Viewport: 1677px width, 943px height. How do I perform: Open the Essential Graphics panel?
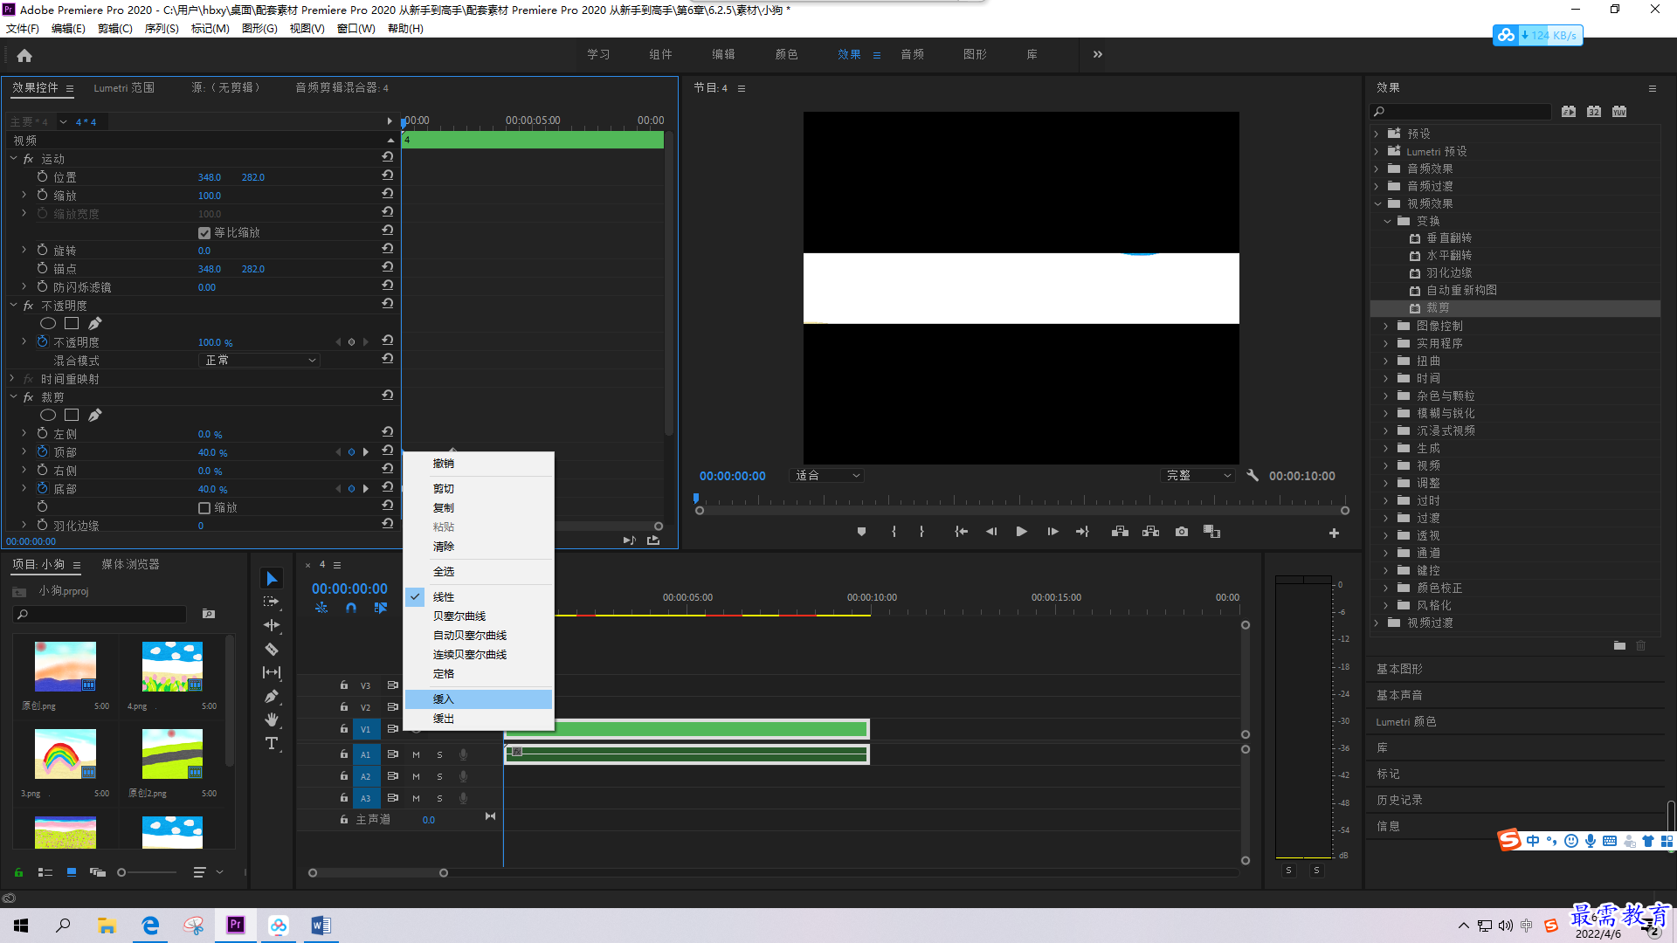[x=1399, y=669]
